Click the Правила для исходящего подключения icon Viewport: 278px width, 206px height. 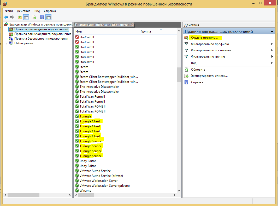(x=11, y=34)
